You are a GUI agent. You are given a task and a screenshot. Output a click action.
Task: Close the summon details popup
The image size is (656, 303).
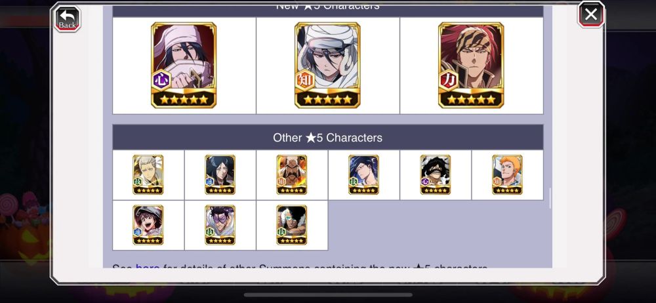coord(591,14)
